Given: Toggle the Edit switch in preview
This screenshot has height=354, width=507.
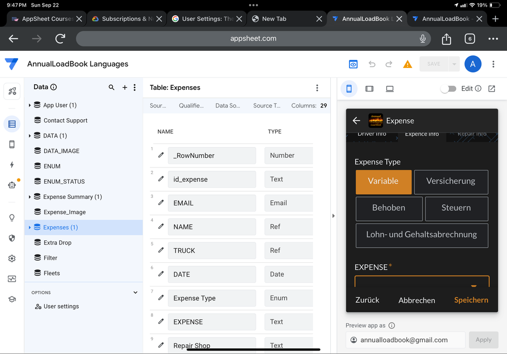Looking at the screenshot, I should (448, 88).
